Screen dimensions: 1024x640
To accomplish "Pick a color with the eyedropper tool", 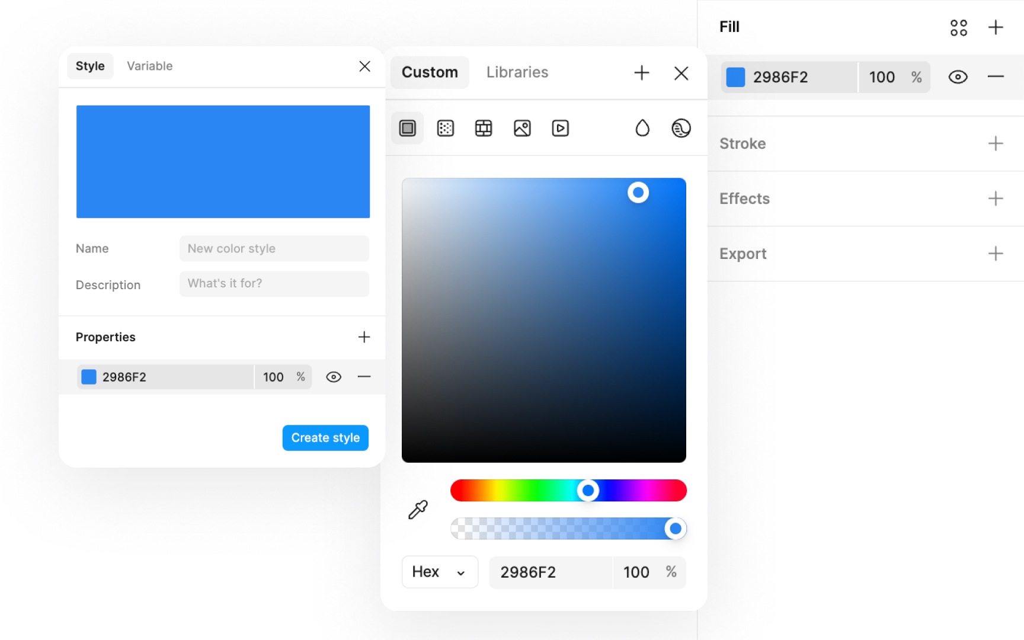I will click(417, 509).
